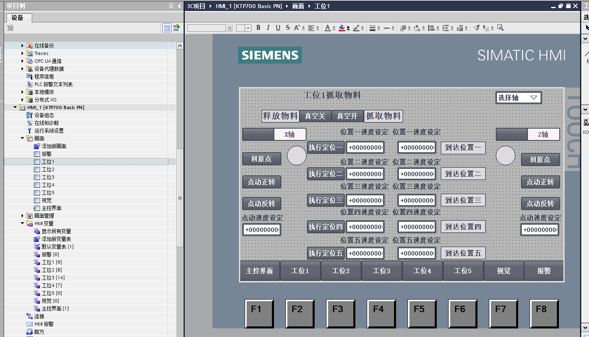Screen dimensions: 589x337
Task: Click the project tree network view icon
Action: (x=10, y=28)
